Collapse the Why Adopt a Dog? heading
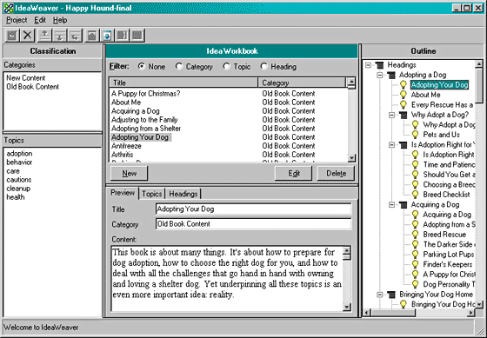Screen dimensions: 487x338 (391, 115)
